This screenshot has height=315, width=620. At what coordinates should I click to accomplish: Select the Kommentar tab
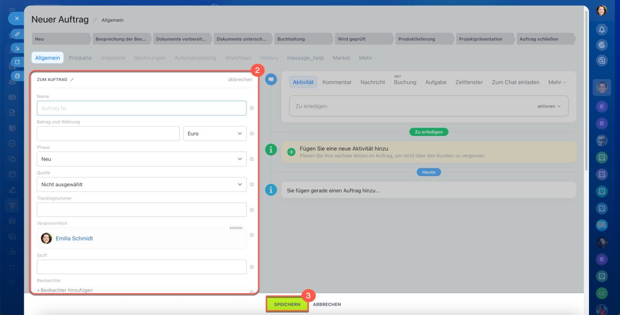(x=337, y=82)
